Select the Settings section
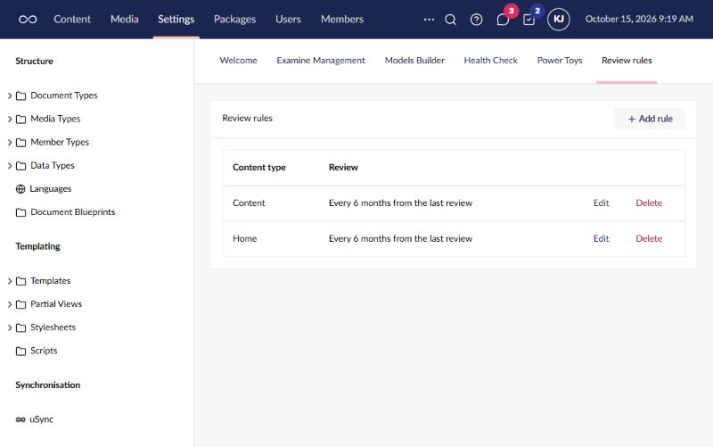The image size is (713, 447). pyautogui.click(x=176, y=19)
